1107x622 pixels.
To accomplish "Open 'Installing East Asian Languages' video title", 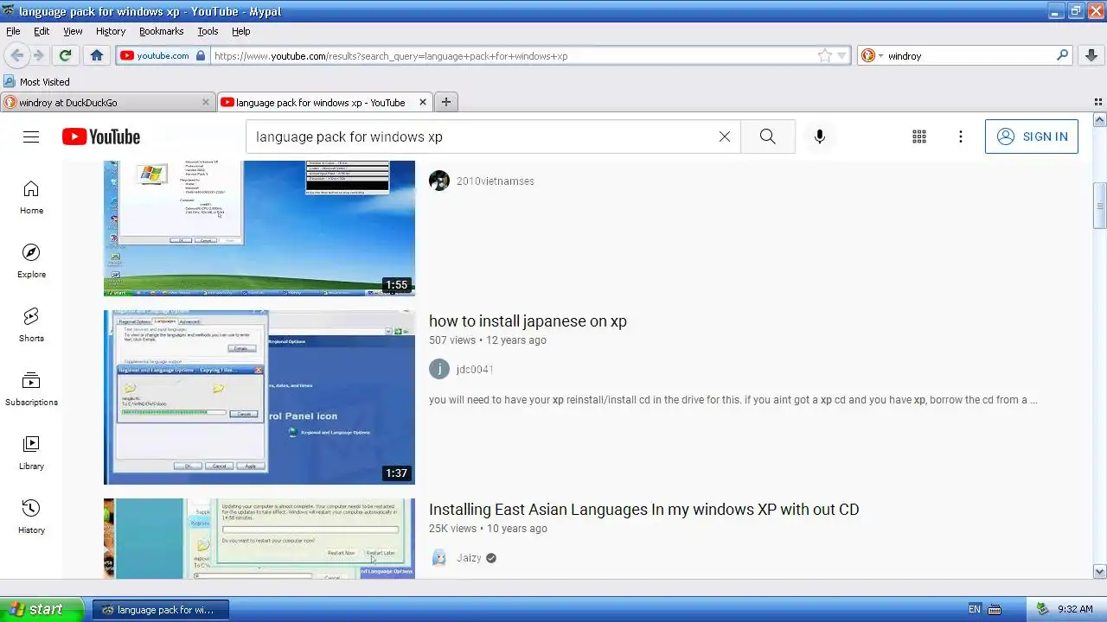I will [643, 509].
